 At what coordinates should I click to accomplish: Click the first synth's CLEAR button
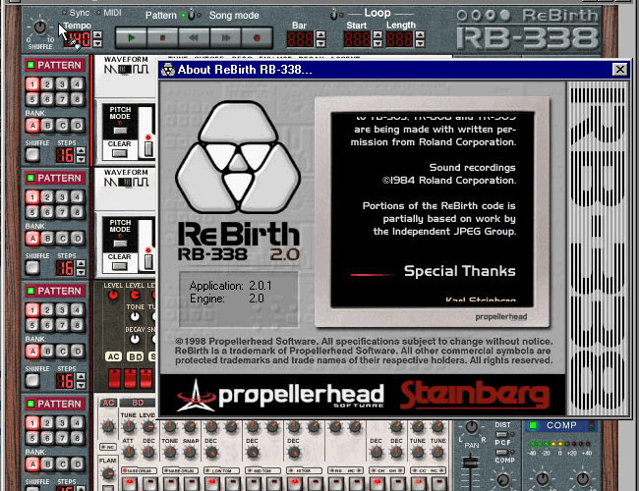click(x=119, y=153)
